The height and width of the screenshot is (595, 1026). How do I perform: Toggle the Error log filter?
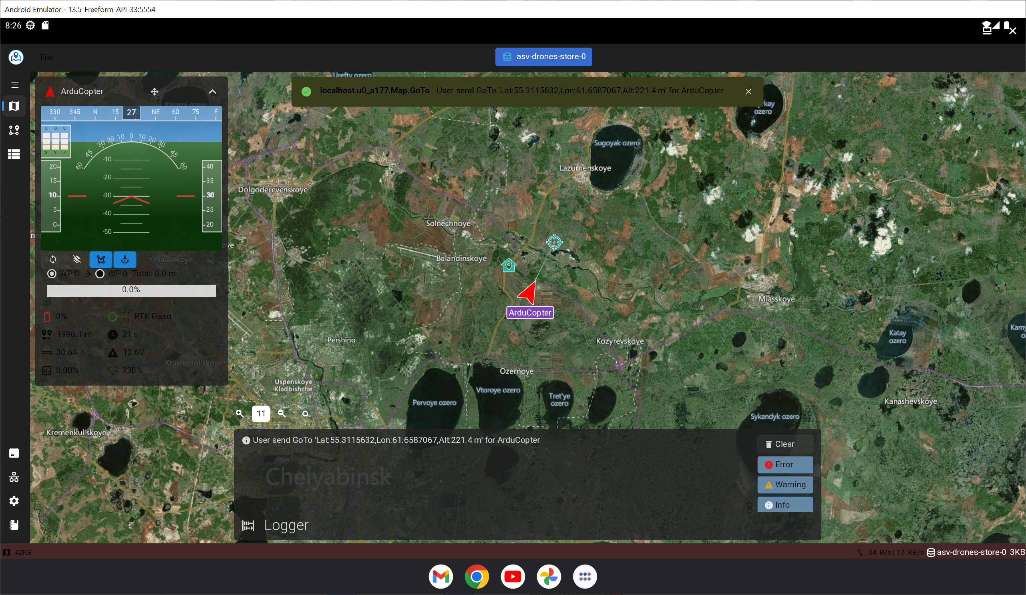(785, 464)
